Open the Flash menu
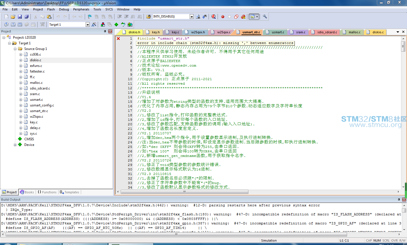 pos(51,9)
